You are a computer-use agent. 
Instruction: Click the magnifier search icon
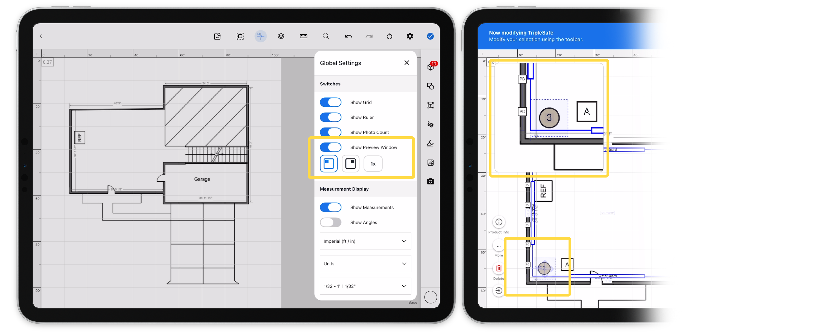tap(326, 36)
